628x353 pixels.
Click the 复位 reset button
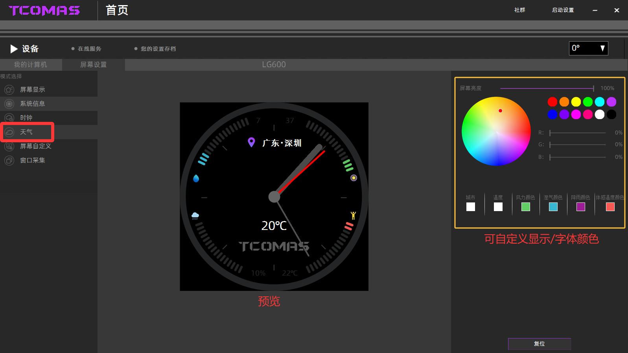point(539,344)
